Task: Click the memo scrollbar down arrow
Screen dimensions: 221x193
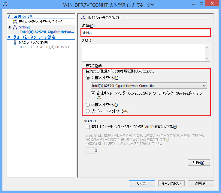Action: click(207, 58)
